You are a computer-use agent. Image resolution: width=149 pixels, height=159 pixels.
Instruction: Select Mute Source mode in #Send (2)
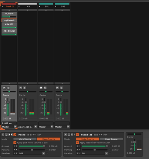click(x=88, y=139)
